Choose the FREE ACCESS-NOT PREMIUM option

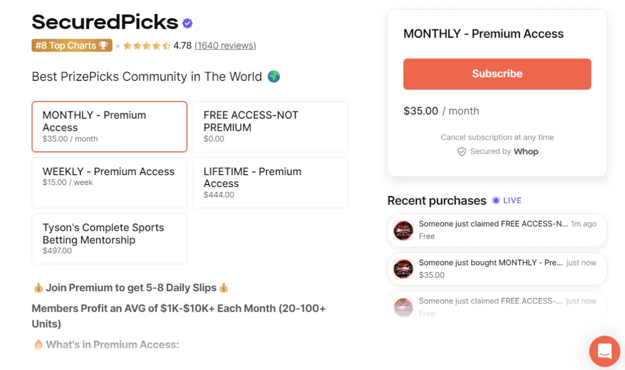tap(270, 126)
